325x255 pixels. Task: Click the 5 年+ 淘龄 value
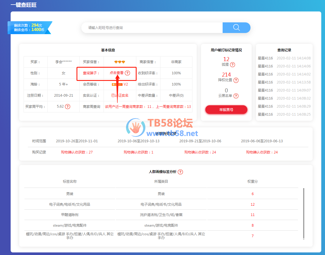pos(64,84)
